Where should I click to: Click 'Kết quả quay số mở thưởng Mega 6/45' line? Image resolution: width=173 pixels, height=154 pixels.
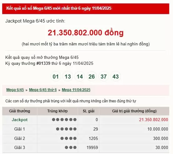[x=42, y=57]
